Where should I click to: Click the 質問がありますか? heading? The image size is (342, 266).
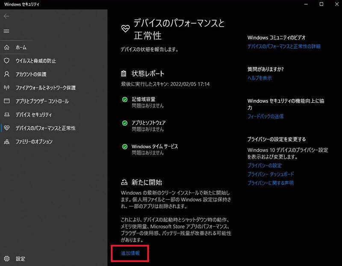point(265,69)
